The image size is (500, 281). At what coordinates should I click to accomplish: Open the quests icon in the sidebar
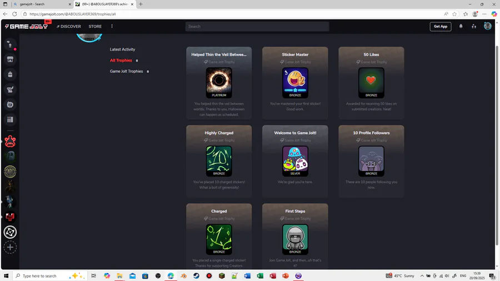coord(10,89)
